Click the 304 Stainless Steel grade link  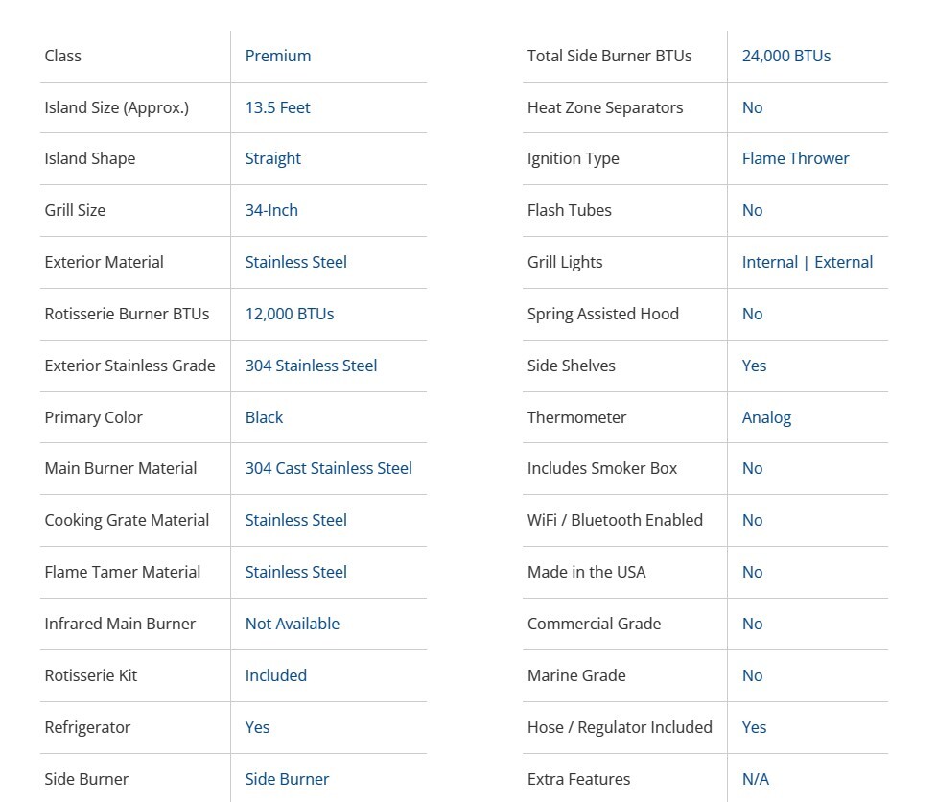311,366
